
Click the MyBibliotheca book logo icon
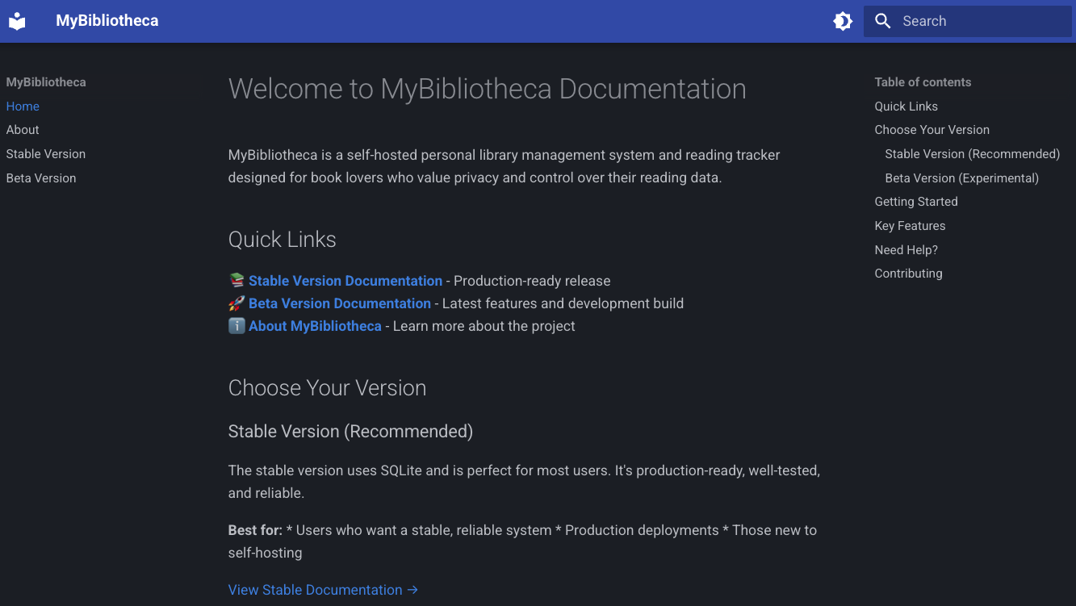coord(17,21)
